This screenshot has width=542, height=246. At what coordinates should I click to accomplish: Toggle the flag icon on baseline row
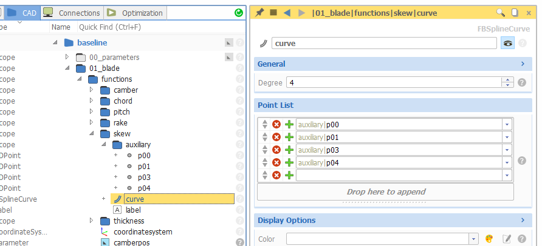click(x=228, y=42)
